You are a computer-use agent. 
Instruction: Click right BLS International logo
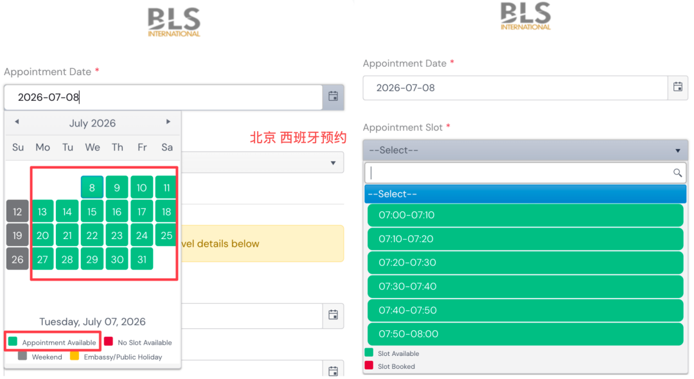526,16
